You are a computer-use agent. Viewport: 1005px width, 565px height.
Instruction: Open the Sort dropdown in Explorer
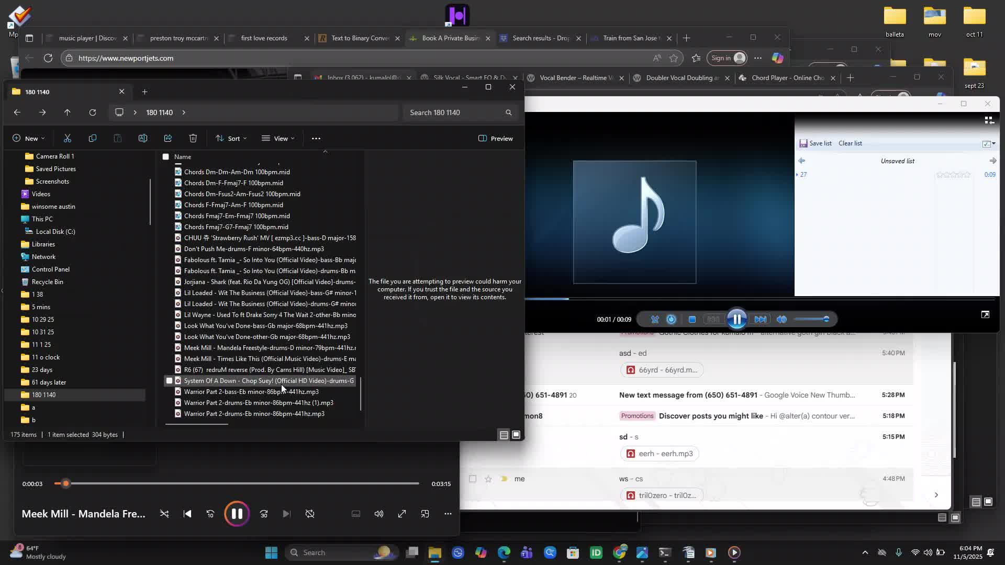coord(231,139)
